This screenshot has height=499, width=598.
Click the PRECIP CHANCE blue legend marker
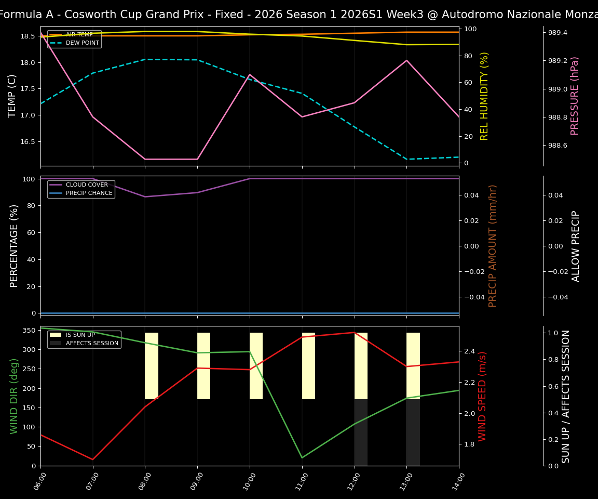click(x=57, y=193)
